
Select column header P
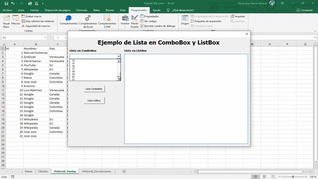287,44
